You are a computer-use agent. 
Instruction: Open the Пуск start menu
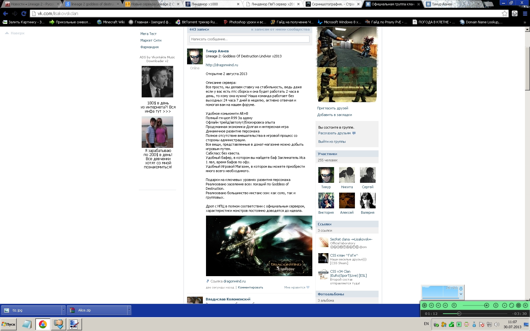(x=9, y=324)
